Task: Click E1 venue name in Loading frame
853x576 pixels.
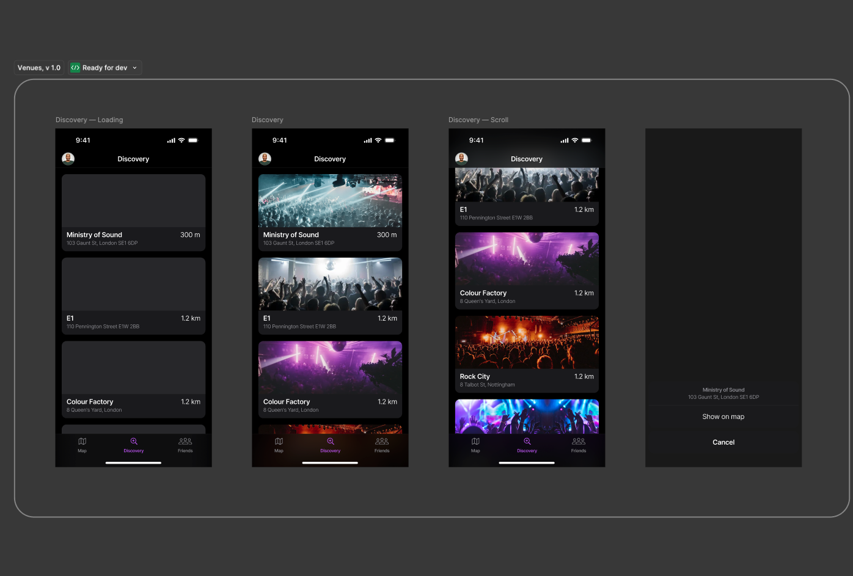Action: coord(70,318)
